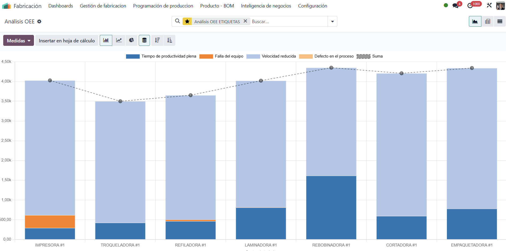
Task: Open the pivot table view
Action: (x=487, y=22)
